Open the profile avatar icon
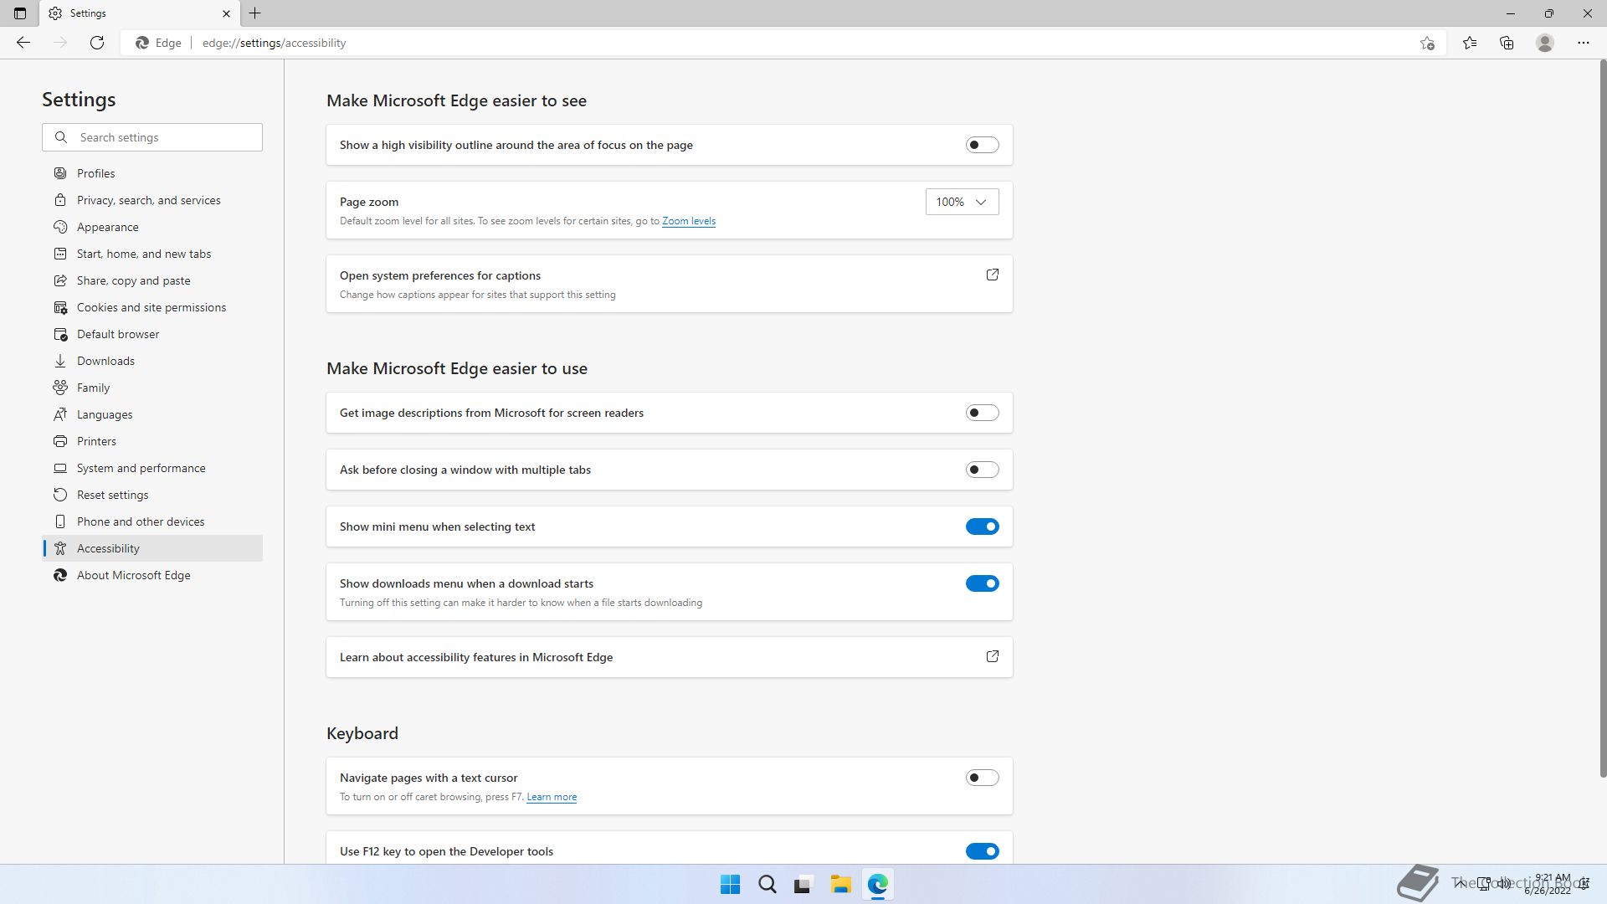1607x904 pixels. [x=1545, y=43]
